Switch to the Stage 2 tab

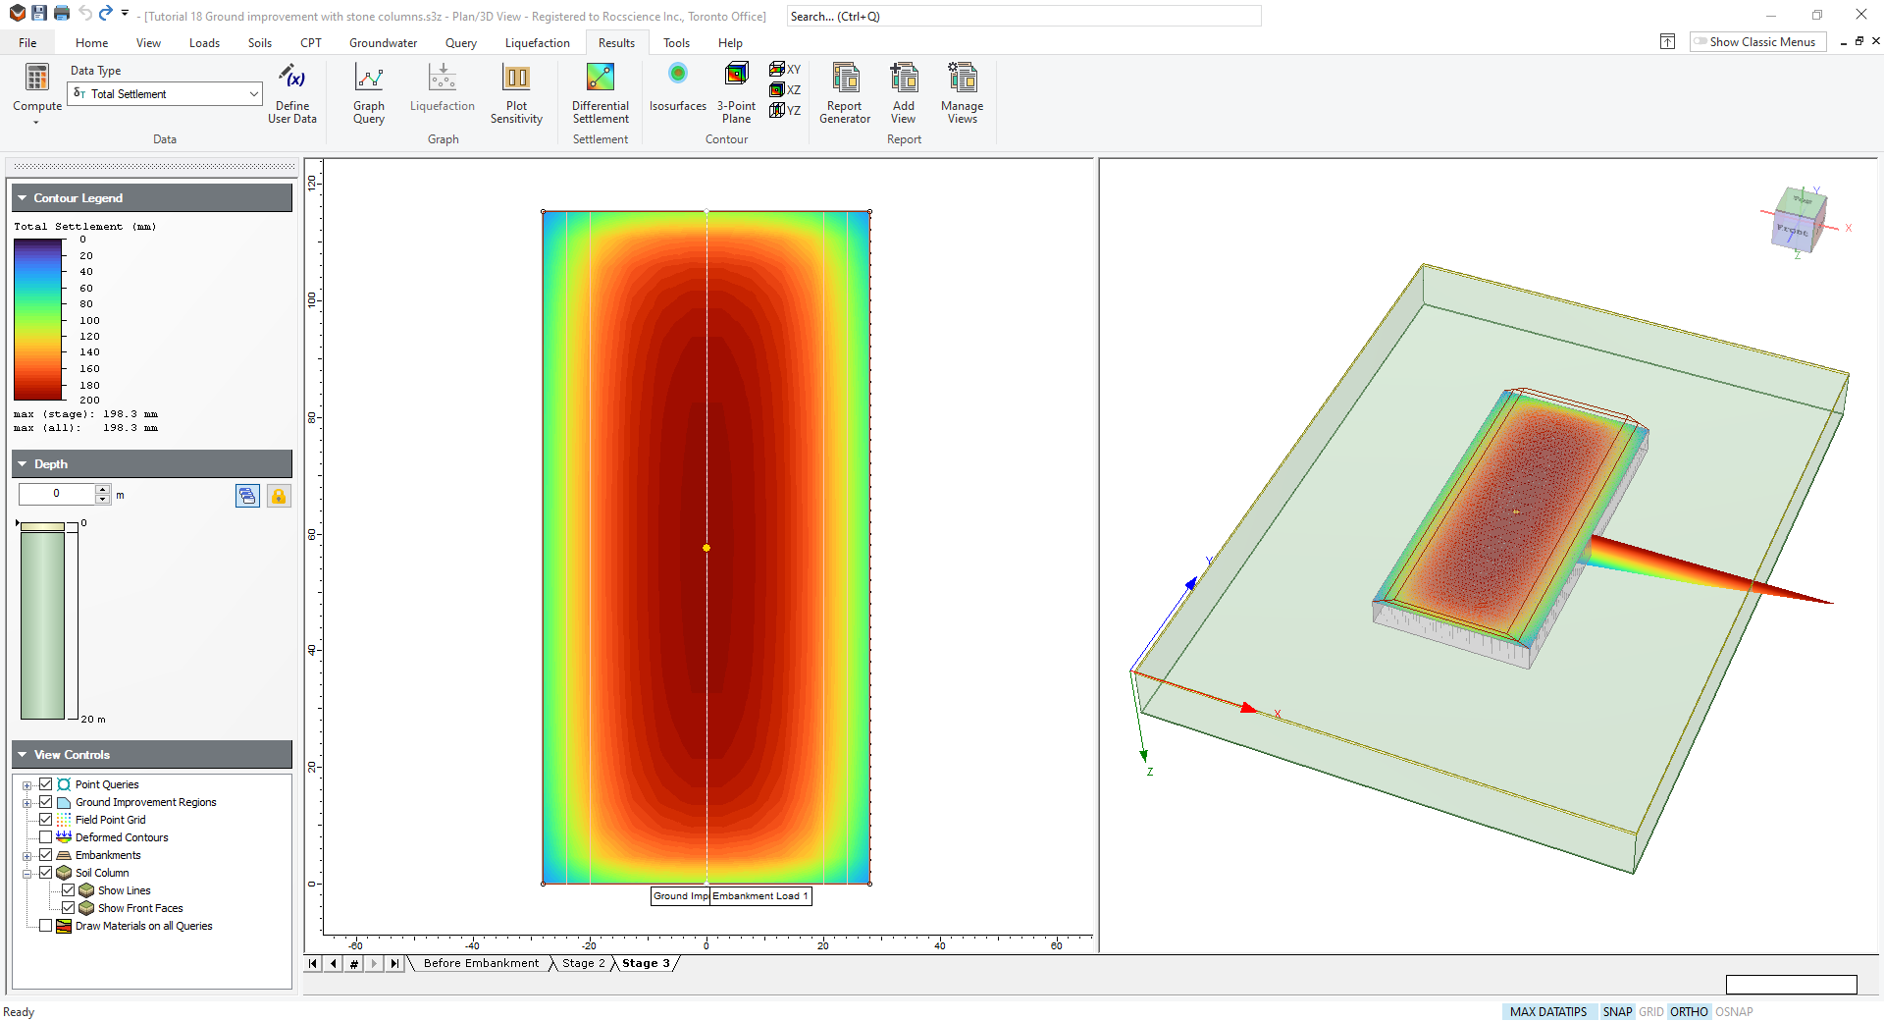(583, 963)
